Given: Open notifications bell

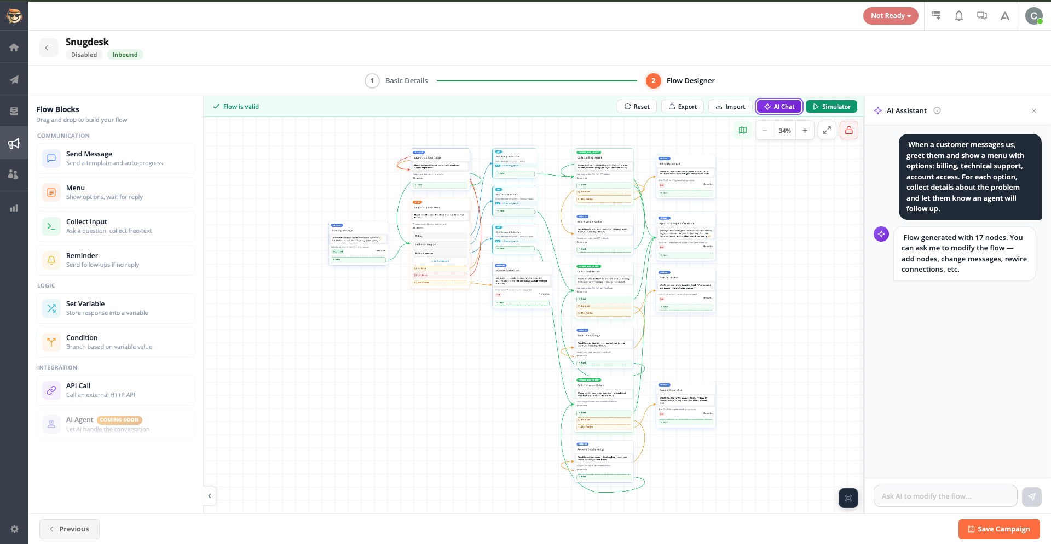Looking at the screenshot, I should [x=959, y=16].
